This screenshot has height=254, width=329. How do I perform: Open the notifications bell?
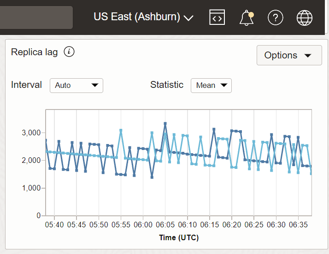(x=247, y=17)
